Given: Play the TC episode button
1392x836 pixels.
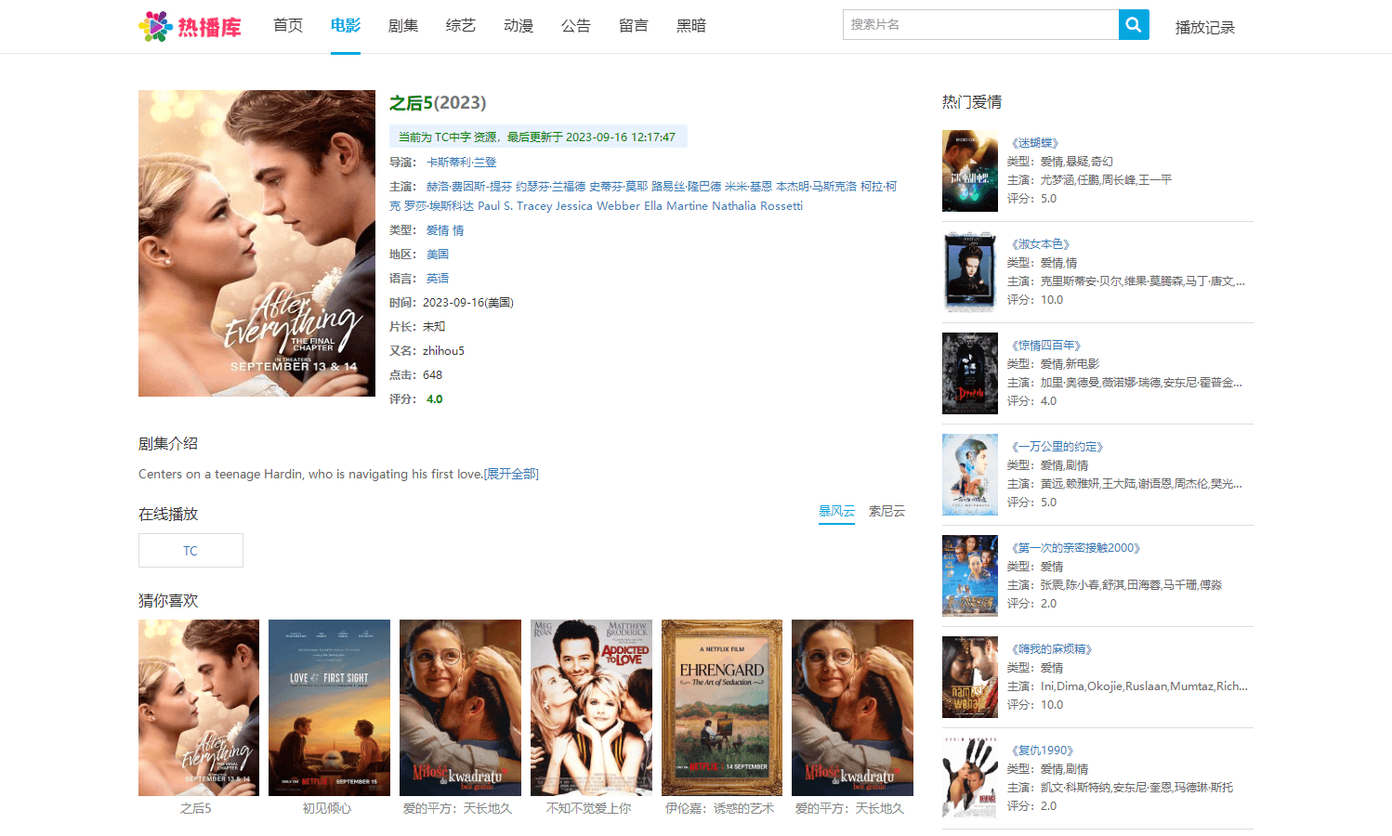Looking at the screenshot, I should point(190,551).
